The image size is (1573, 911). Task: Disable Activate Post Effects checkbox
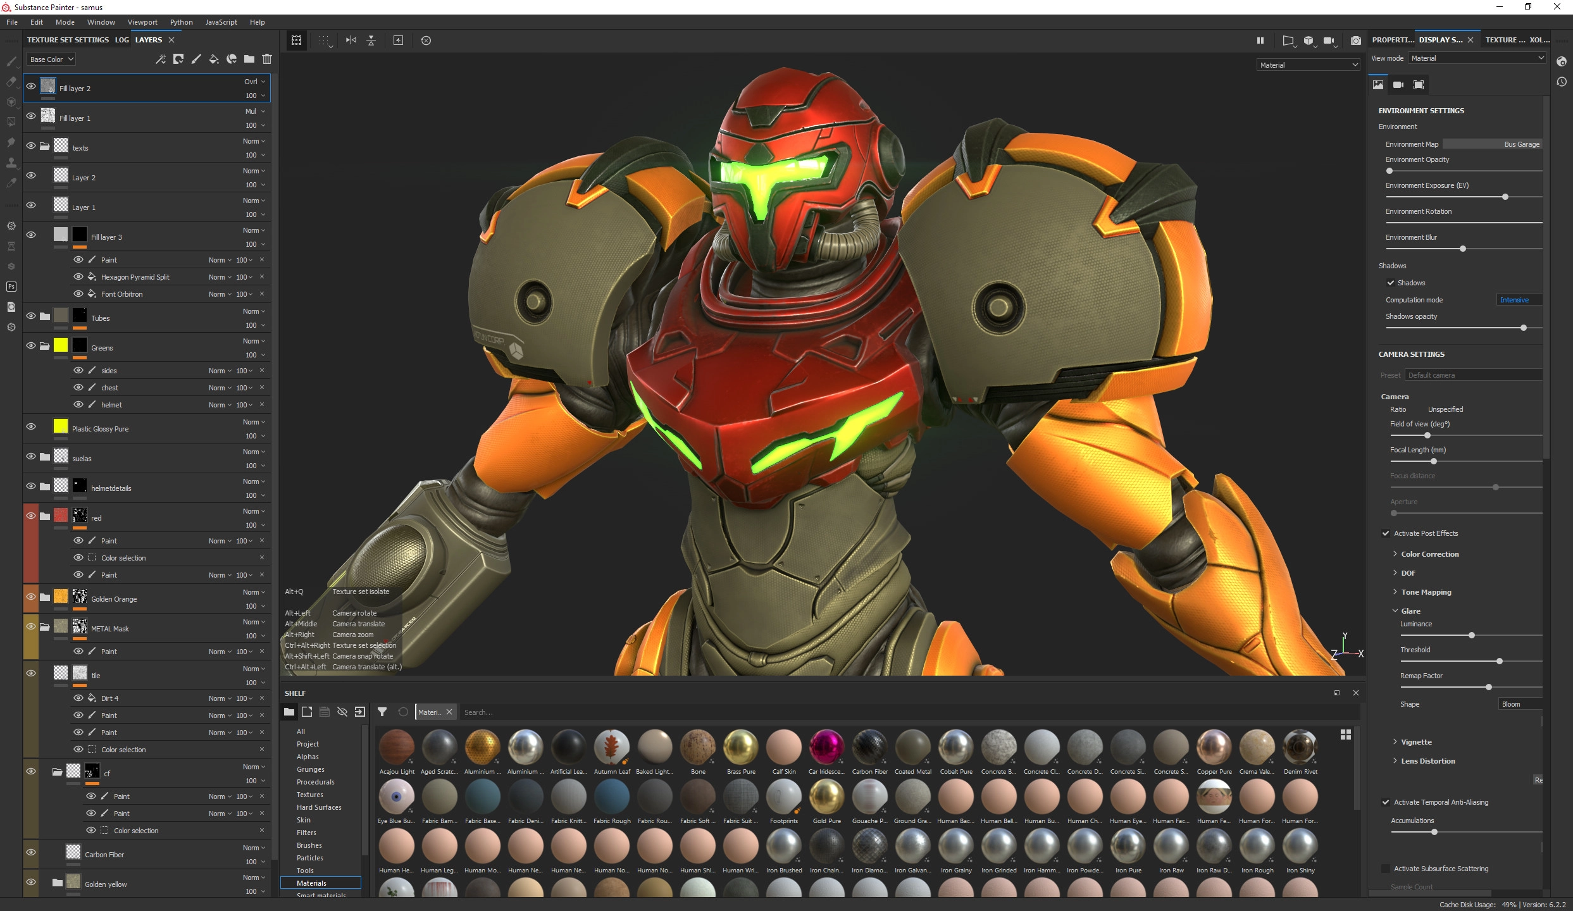[x=1386, y=533]
